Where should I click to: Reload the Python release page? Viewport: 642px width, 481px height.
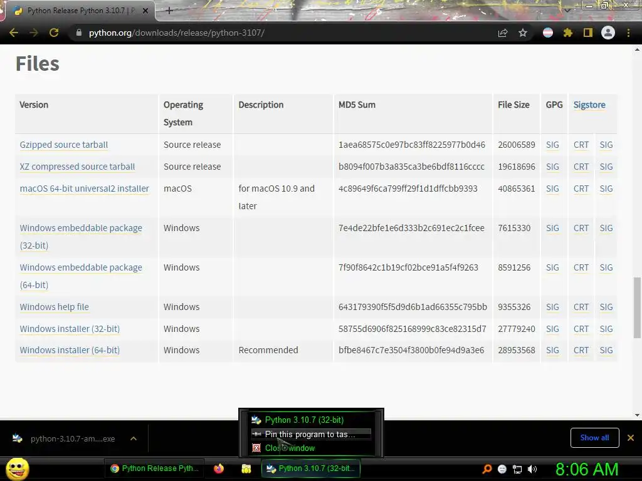[54, 33]
